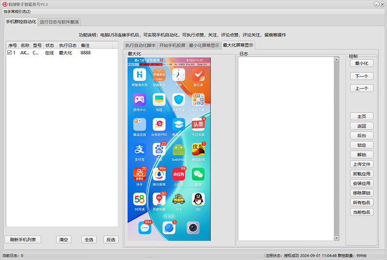Click the 刷新手机列表 button
Image resolution: width=387 pixels, height=260 pixels.
pos(23,240)
